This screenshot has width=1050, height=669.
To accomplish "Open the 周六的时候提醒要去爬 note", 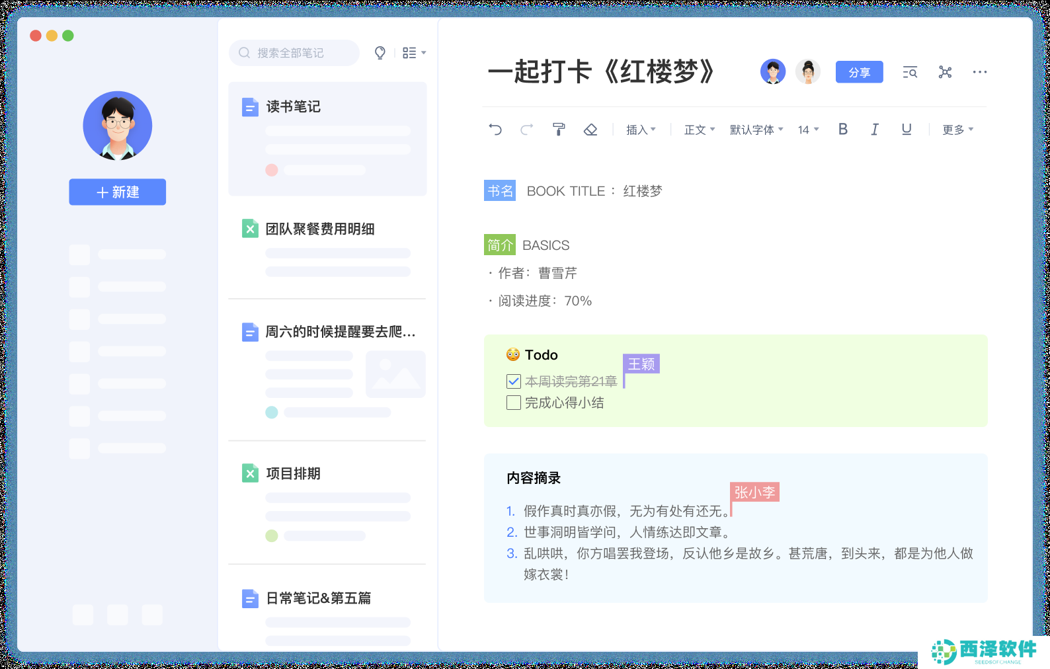I will pos(327,370).
